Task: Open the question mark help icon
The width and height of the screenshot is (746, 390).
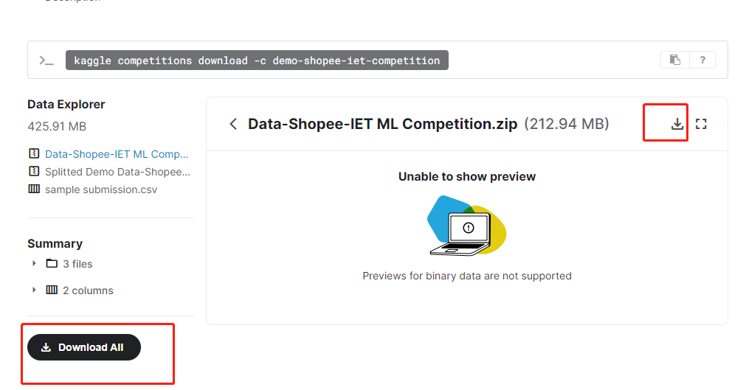Action: 702,60
